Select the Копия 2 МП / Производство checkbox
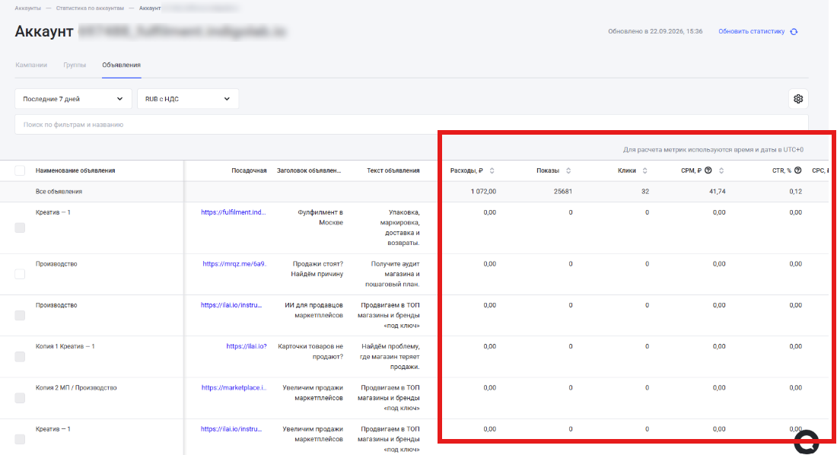This screenshot has width=837, height=455. point(20,398)
